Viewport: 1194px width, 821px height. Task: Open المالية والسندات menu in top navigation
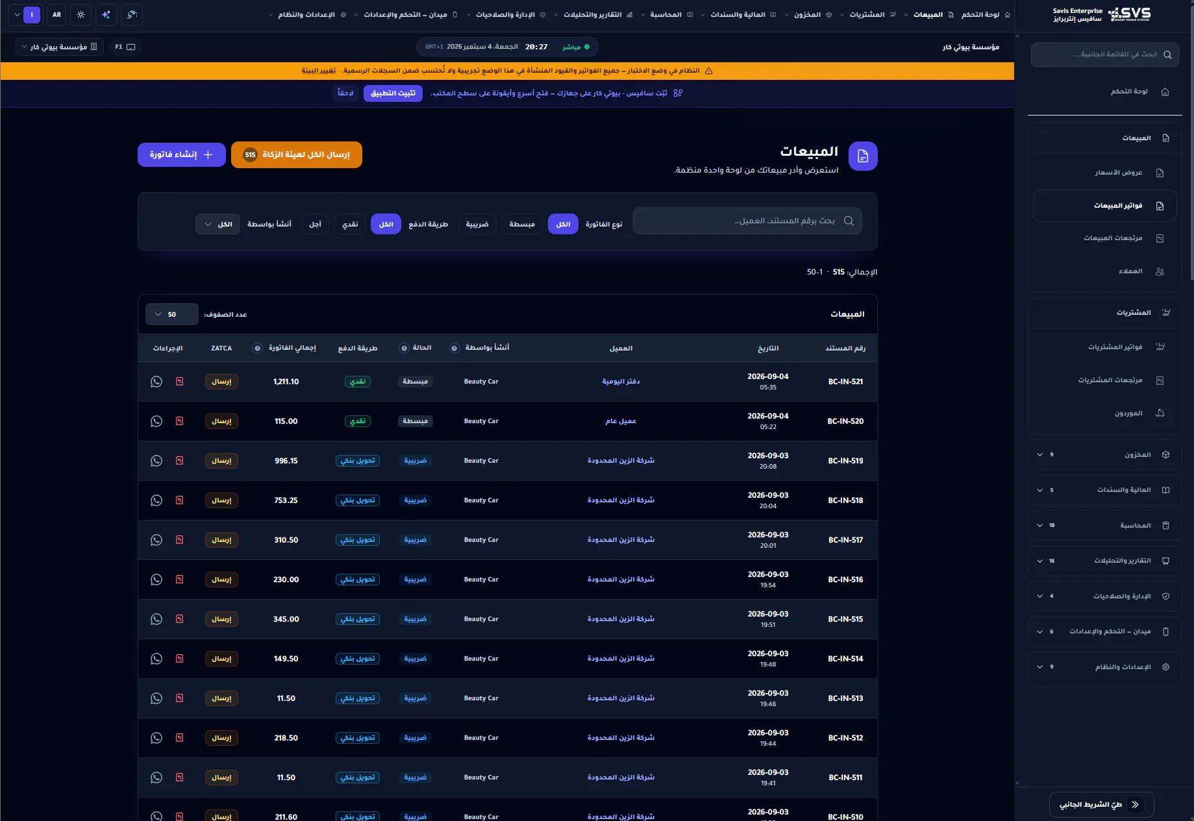point(738,14)
